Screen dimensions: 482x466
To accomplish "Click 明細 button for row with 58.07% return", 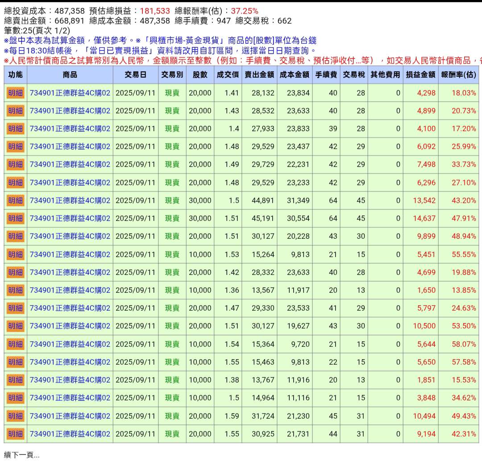I will (x=15, y=344).
